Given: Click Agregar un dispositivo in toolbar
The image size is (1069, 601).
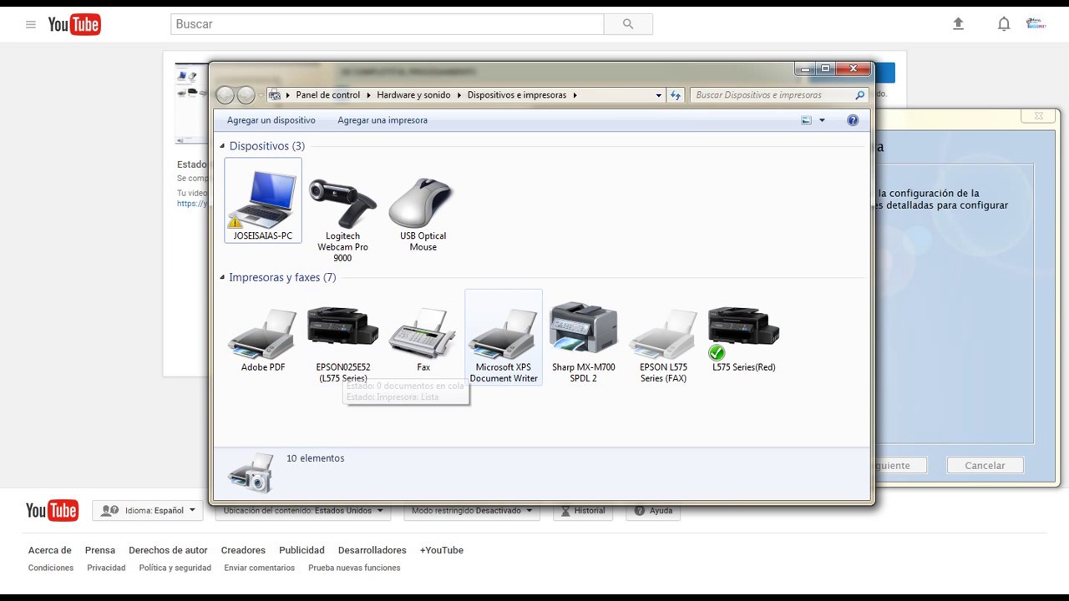Looking at the screenshot, I should click(271, 120).
